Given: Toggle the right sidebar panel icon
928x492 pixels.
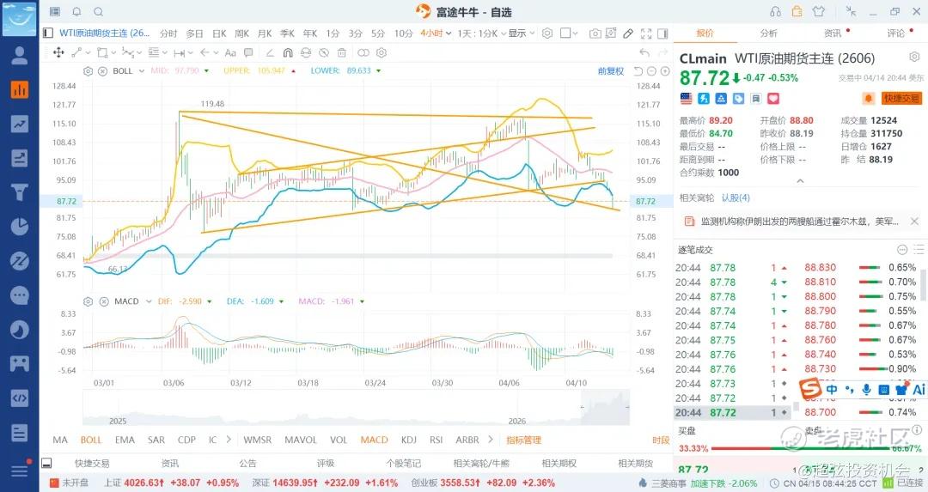Looking at the screenshot, I should (x=662, y=33).
